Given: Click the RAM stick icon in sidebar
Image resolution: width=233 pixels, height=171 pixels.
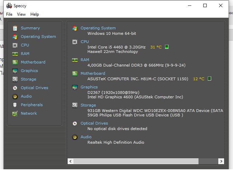Looking at the screenshot, I should [15, 54].
